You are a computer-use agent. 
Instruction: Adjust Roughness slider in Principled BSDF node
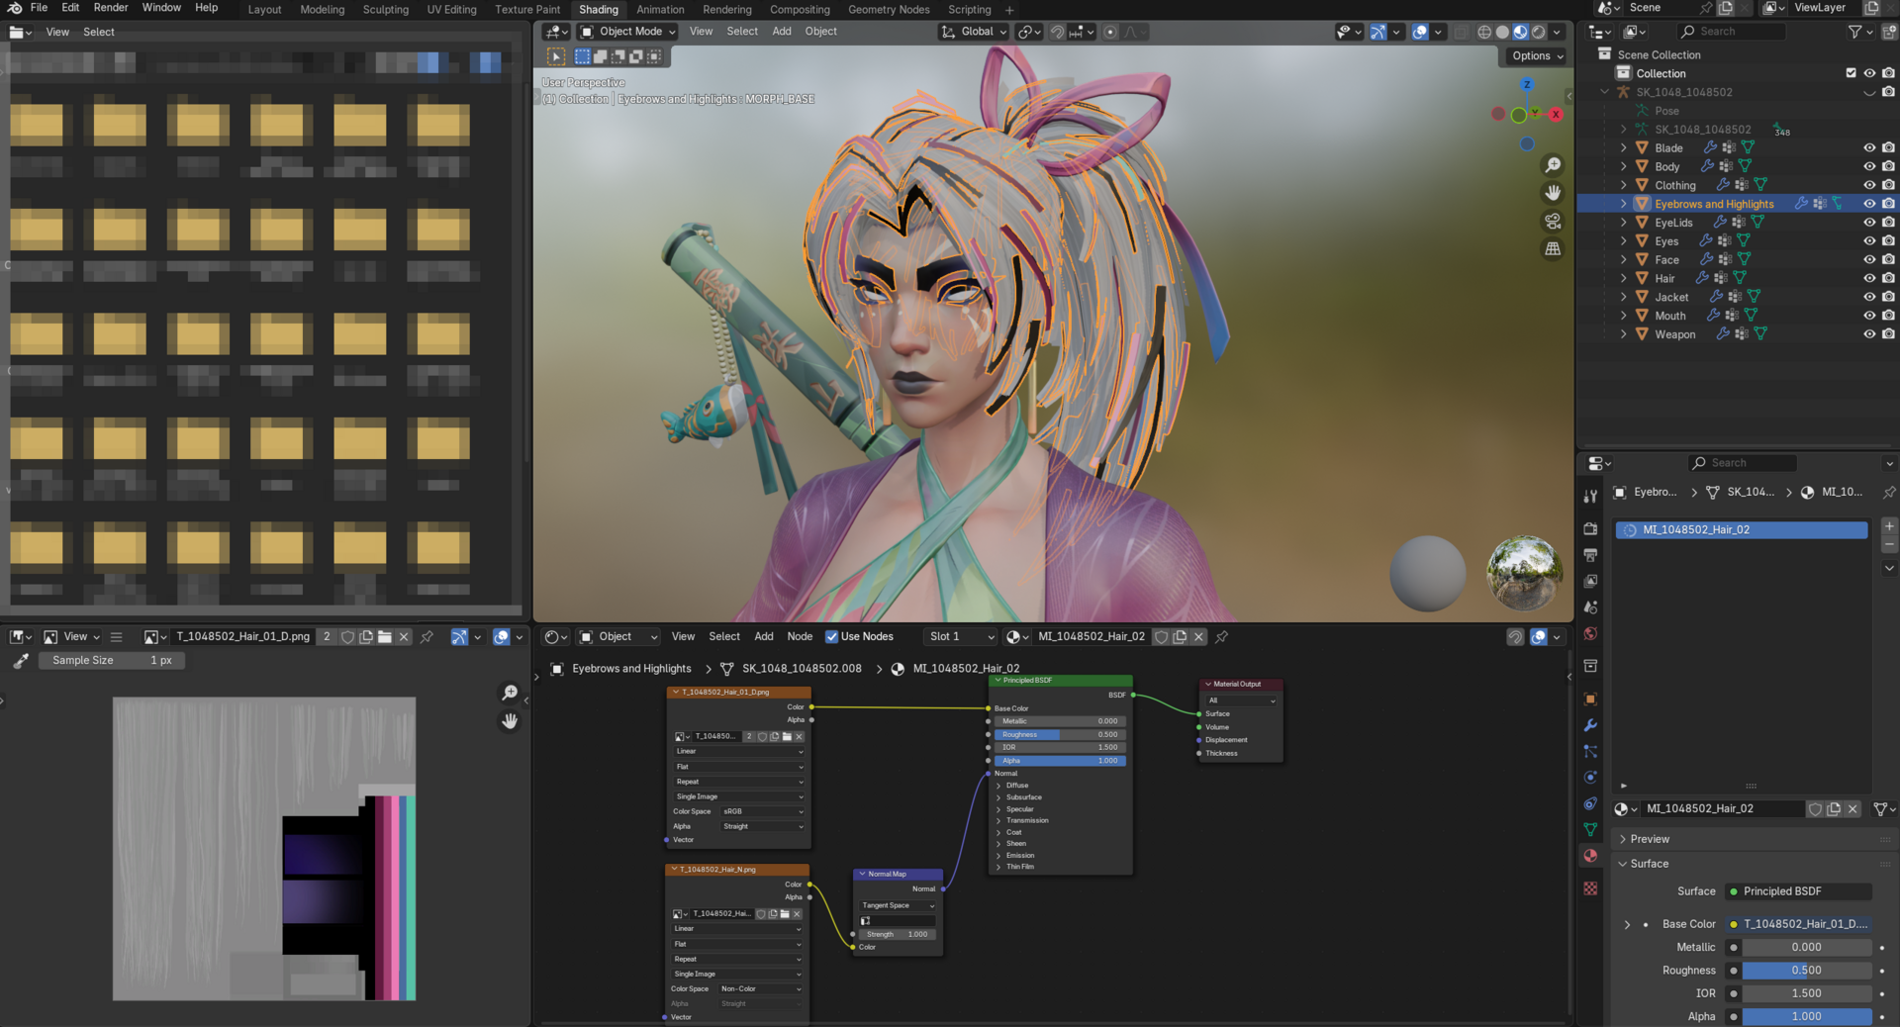(x=1060, y=735)
